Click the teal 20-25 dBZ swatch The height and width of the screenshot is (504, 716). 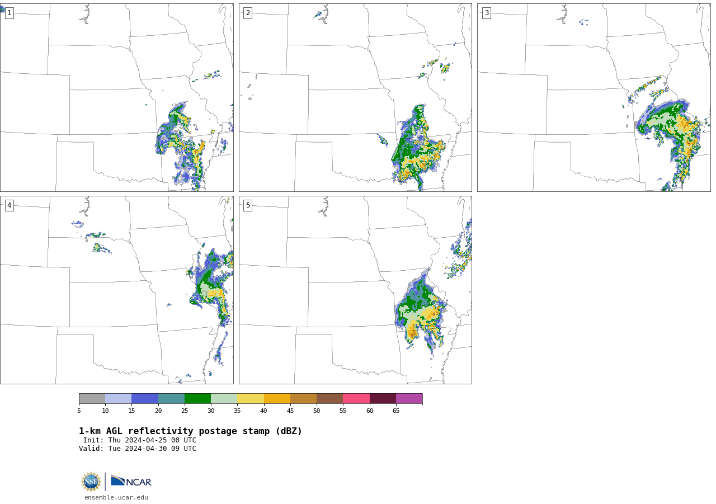tap(171, 399)
